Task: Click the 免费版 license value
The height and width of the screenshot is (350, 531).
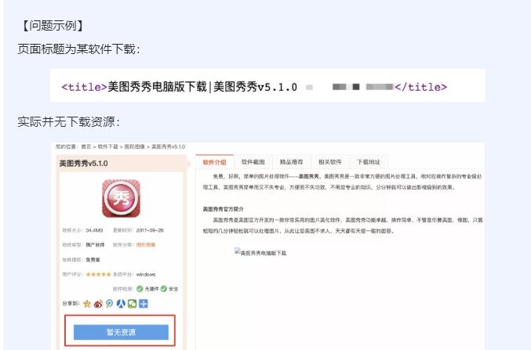Action: (93, 260)
